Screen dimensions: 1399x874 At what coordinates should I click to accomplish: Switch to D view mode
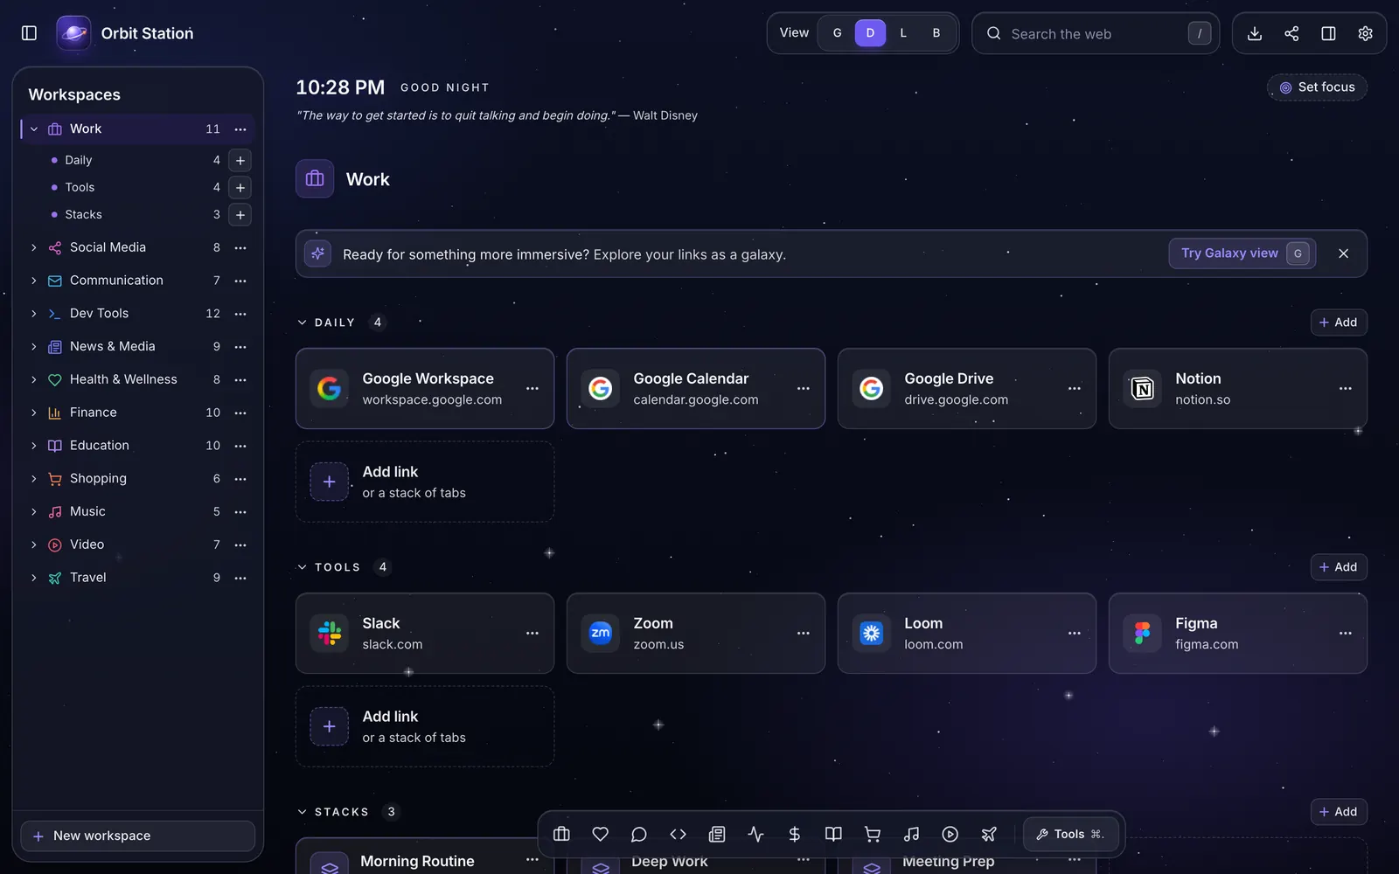click(x=870, y=33)
